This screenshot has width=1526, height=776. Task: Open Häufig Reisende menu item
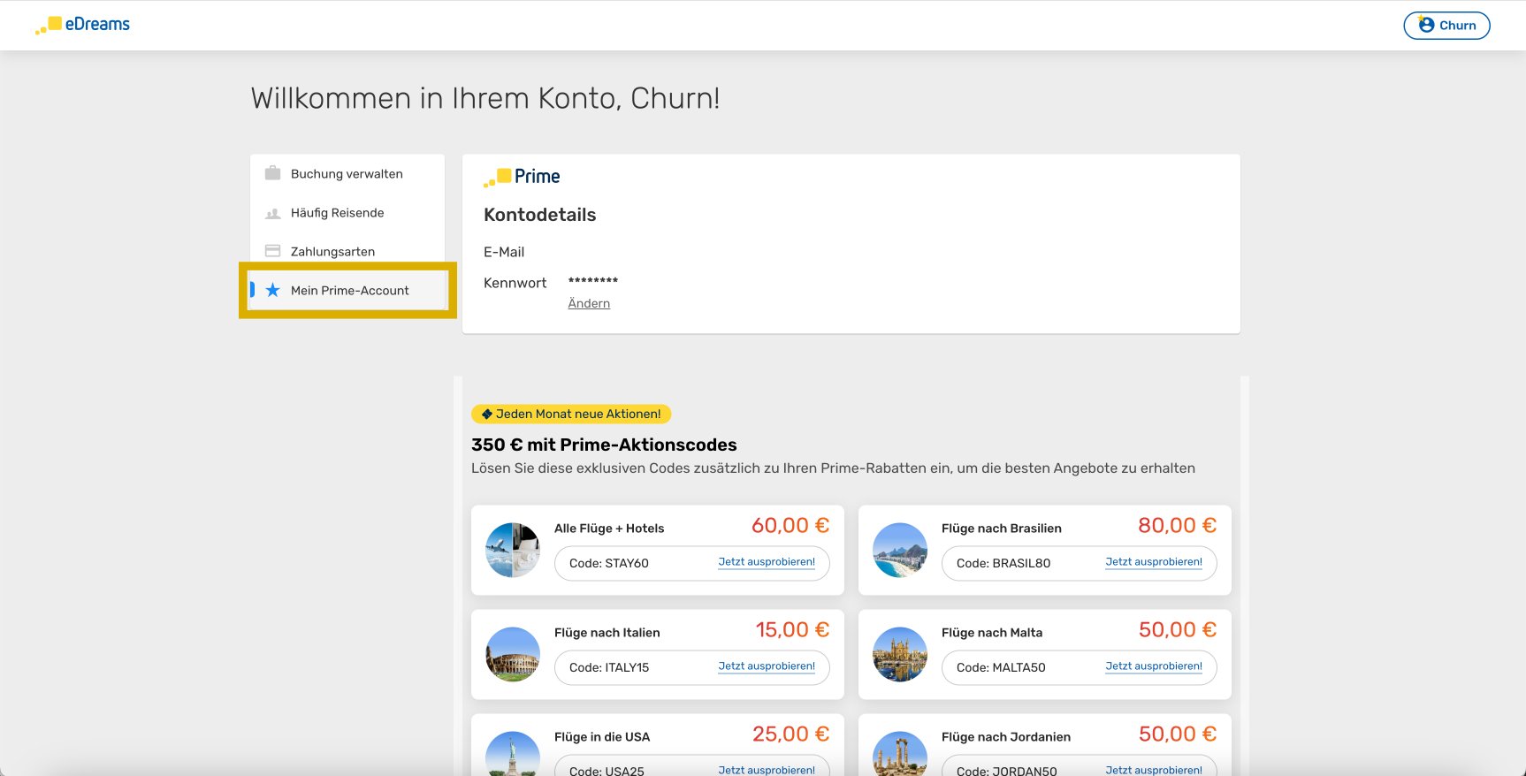click(x=347, y=213)
